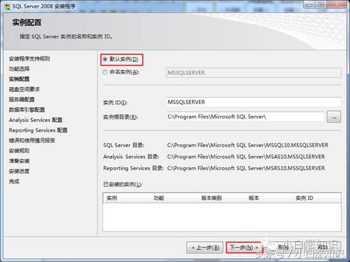This screenshot has height=262, width=350.
Task: Click the Analysis Services 目录 path text
Action: 246,157
